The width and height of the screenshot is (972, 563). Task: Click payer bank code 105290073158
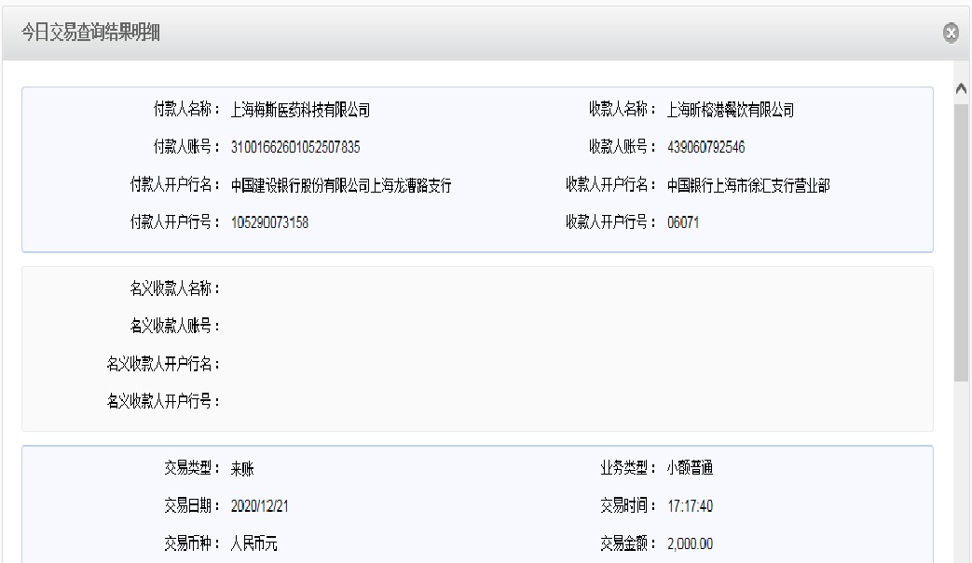coord(269,222)
